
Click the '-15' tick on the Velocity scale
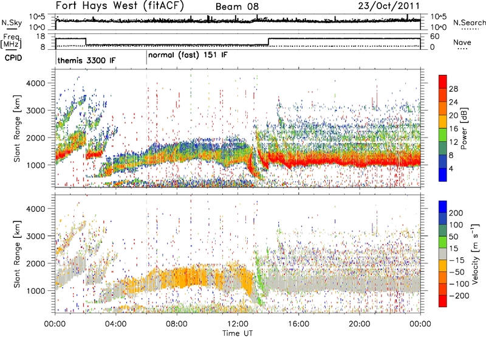pos(456,260)
